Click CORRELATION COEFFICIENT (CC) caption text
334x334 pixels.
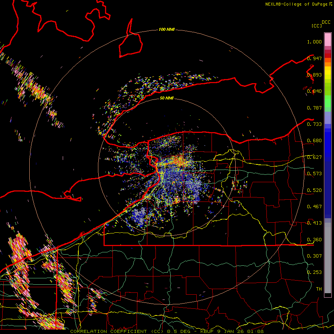(x=117, y=331)
